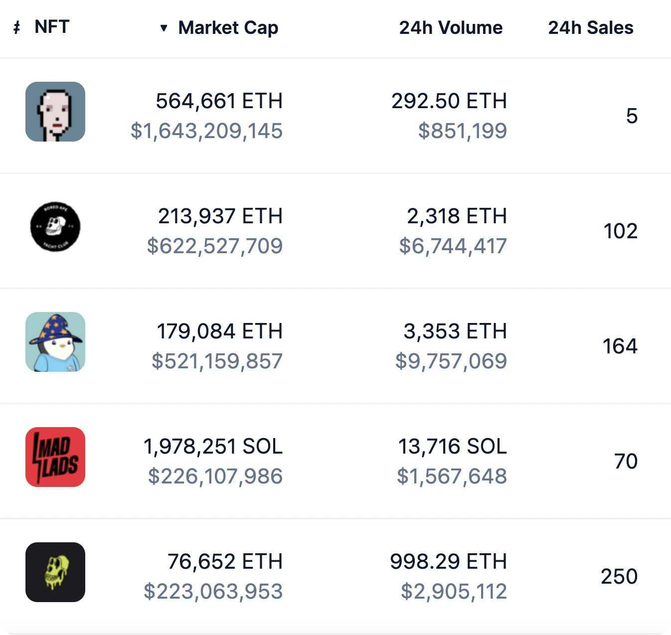Click the NFT column header

pos(52,27)
